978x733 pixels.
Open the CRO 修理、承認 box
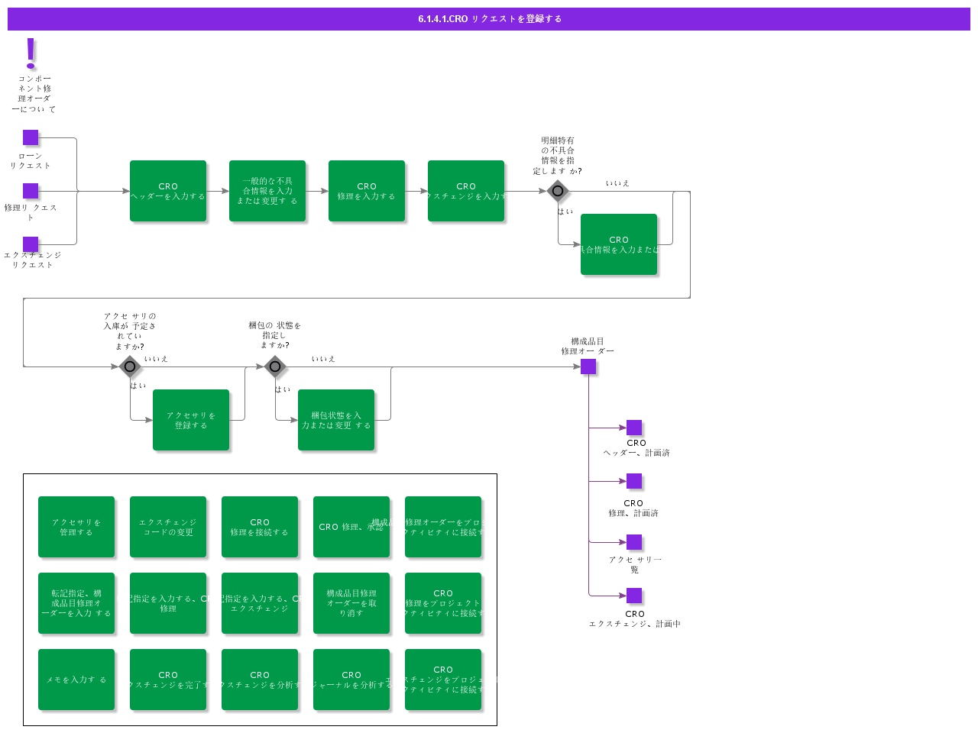coord(351,527)
